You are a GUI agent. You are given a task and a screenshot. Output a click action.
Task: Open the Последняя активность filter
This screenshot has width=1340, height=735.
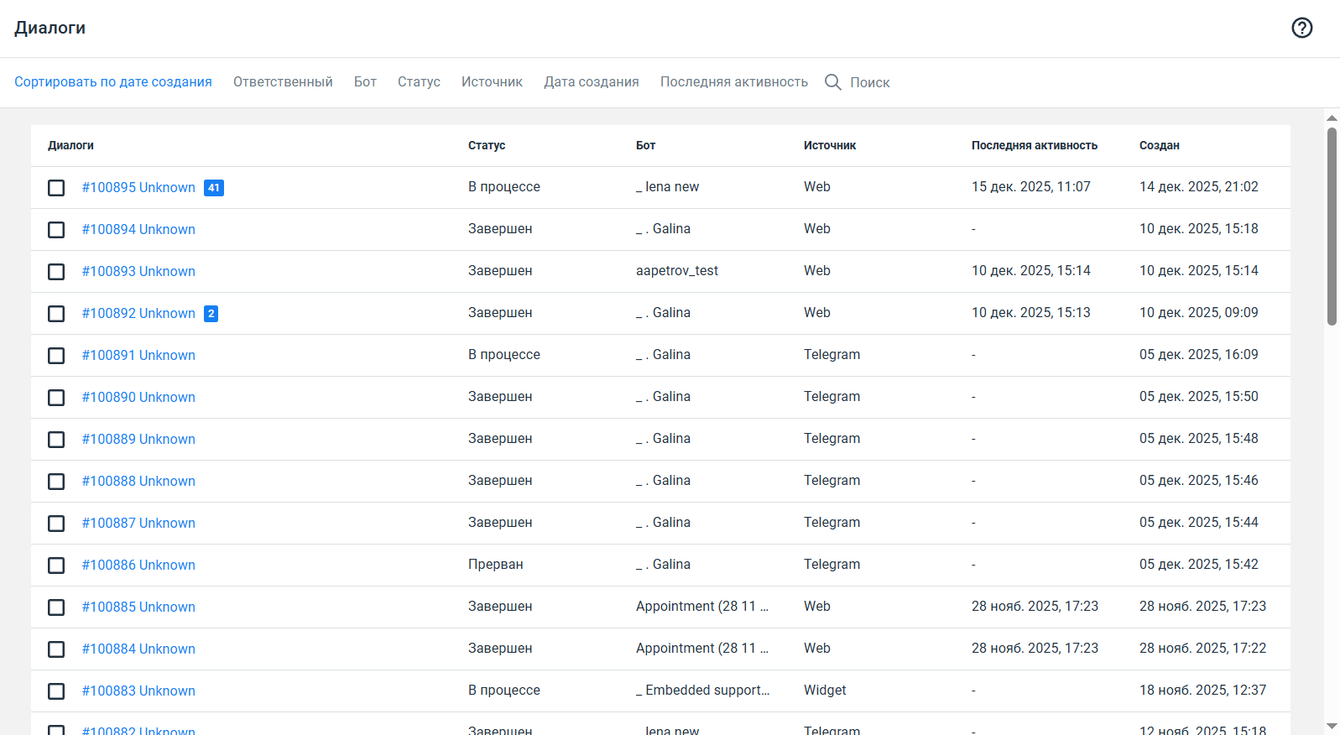pos(733,82)
